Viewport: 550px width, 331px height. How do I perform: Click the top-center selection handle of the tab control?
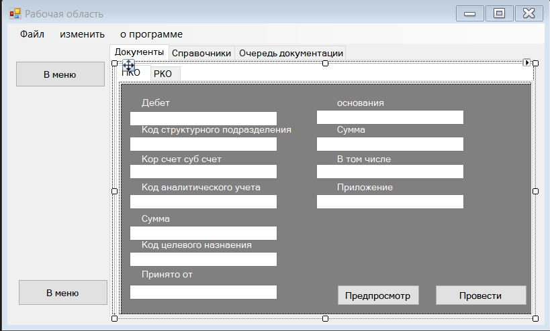coord(325,64)
